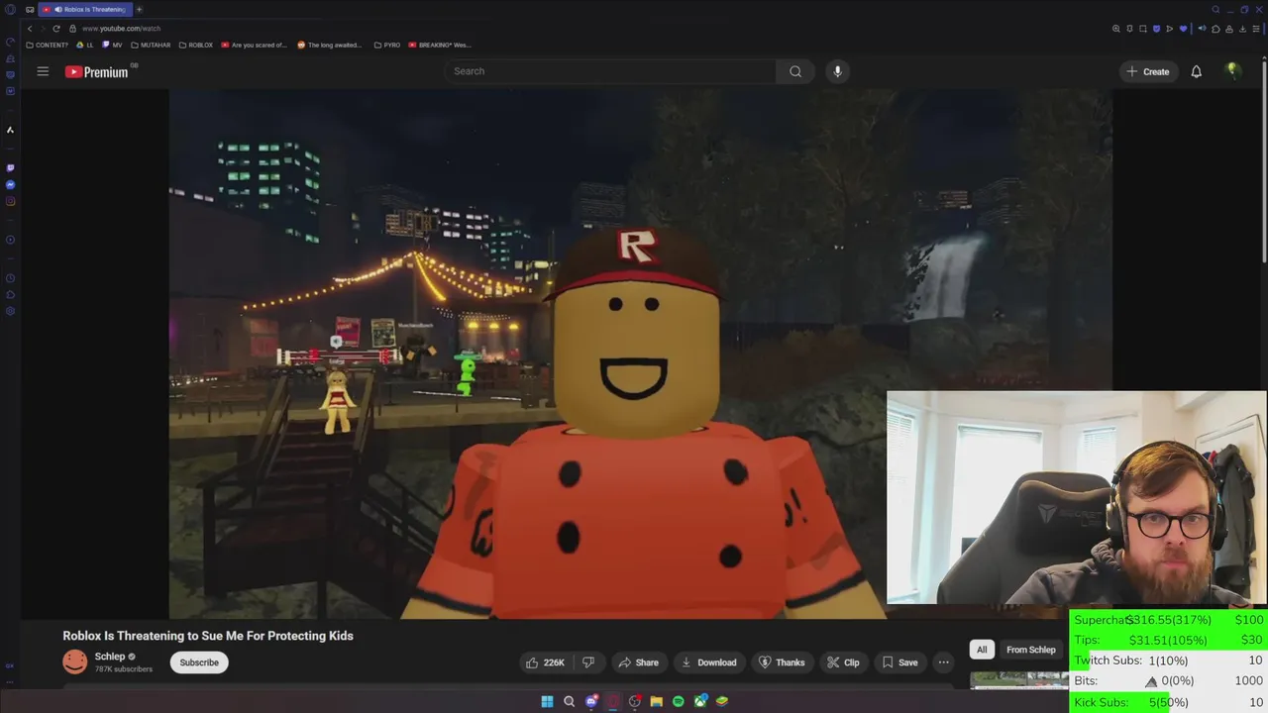The image size is (1268, 713).
Task: Open Windows Start menu
Action: (x=547, y=701)
